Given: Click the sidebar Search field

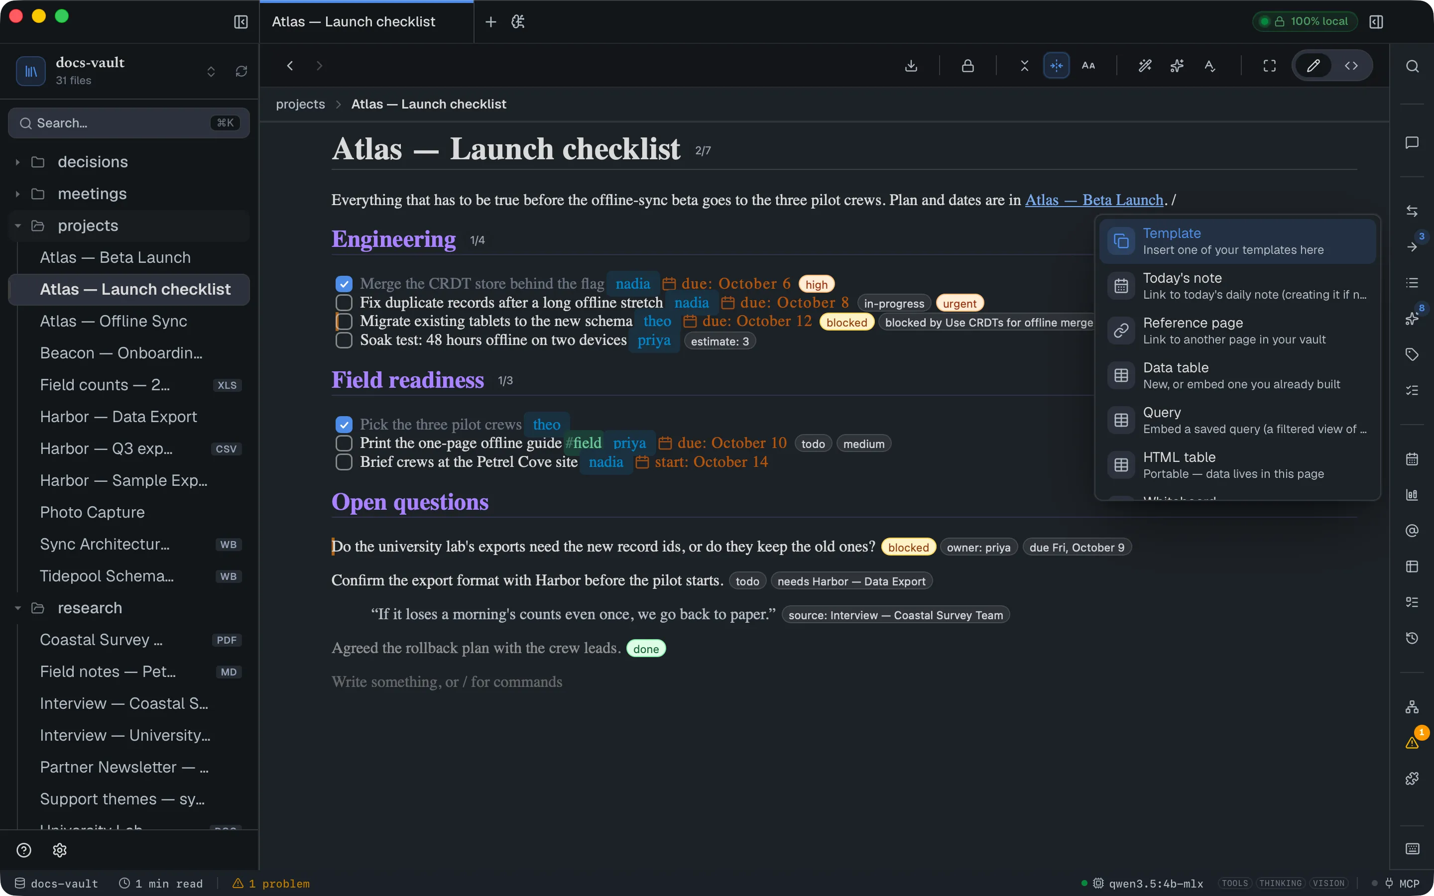Looking at the screenshot, I should [128, 123].
